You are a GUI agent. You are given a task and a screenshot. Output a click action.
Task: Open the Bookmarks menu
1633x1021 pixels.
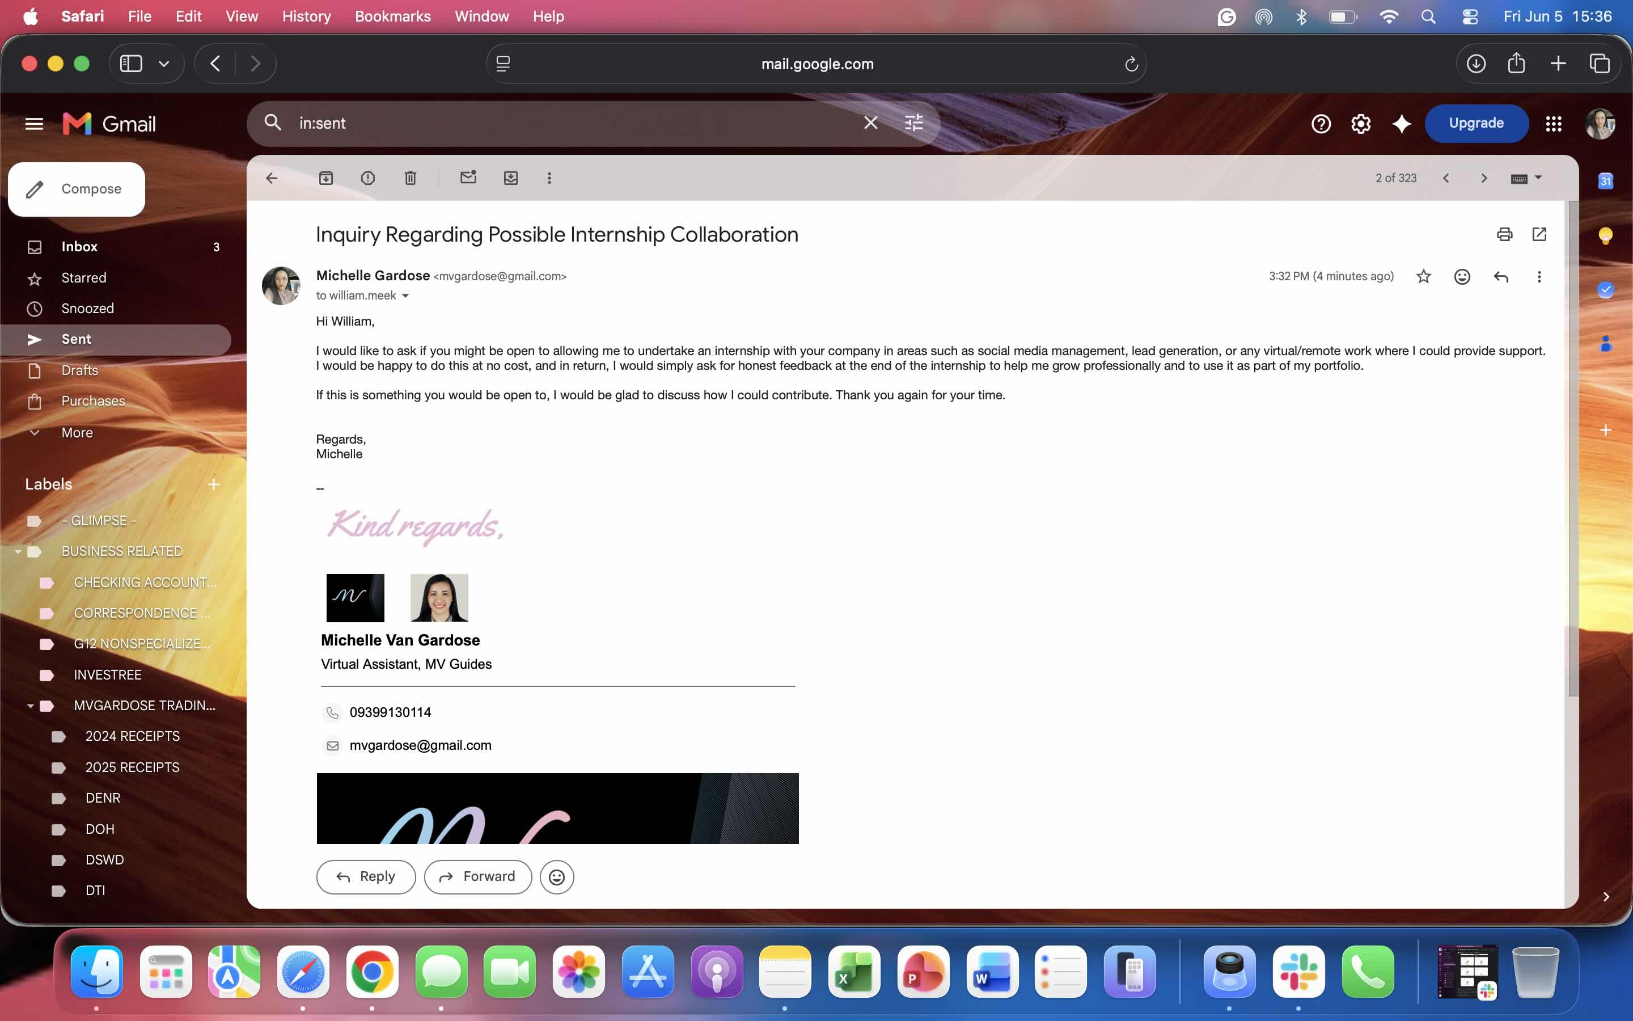tap(393, 16)
